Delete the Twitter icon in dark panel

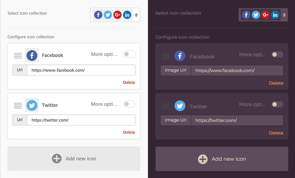point(276,133)
